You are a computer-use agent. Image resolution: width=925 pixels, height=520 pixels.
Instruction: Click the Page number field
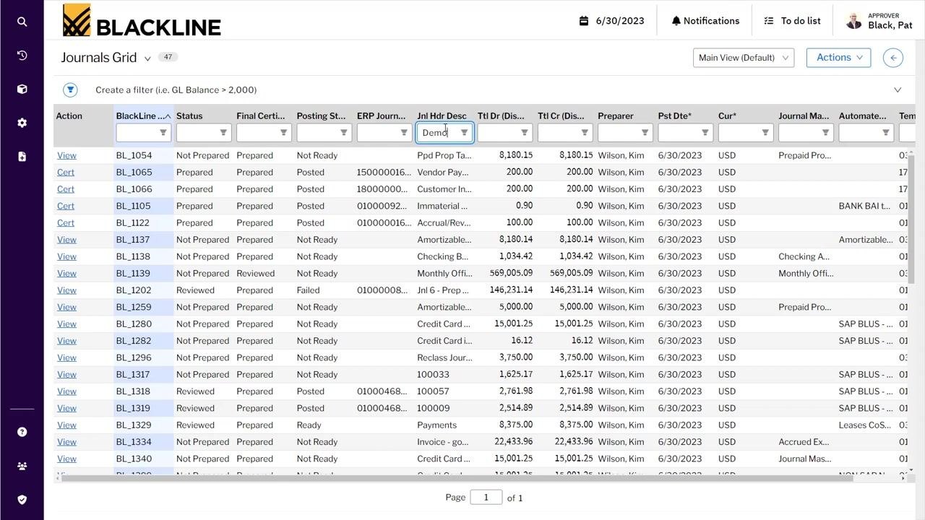click(x=486, y=498)
